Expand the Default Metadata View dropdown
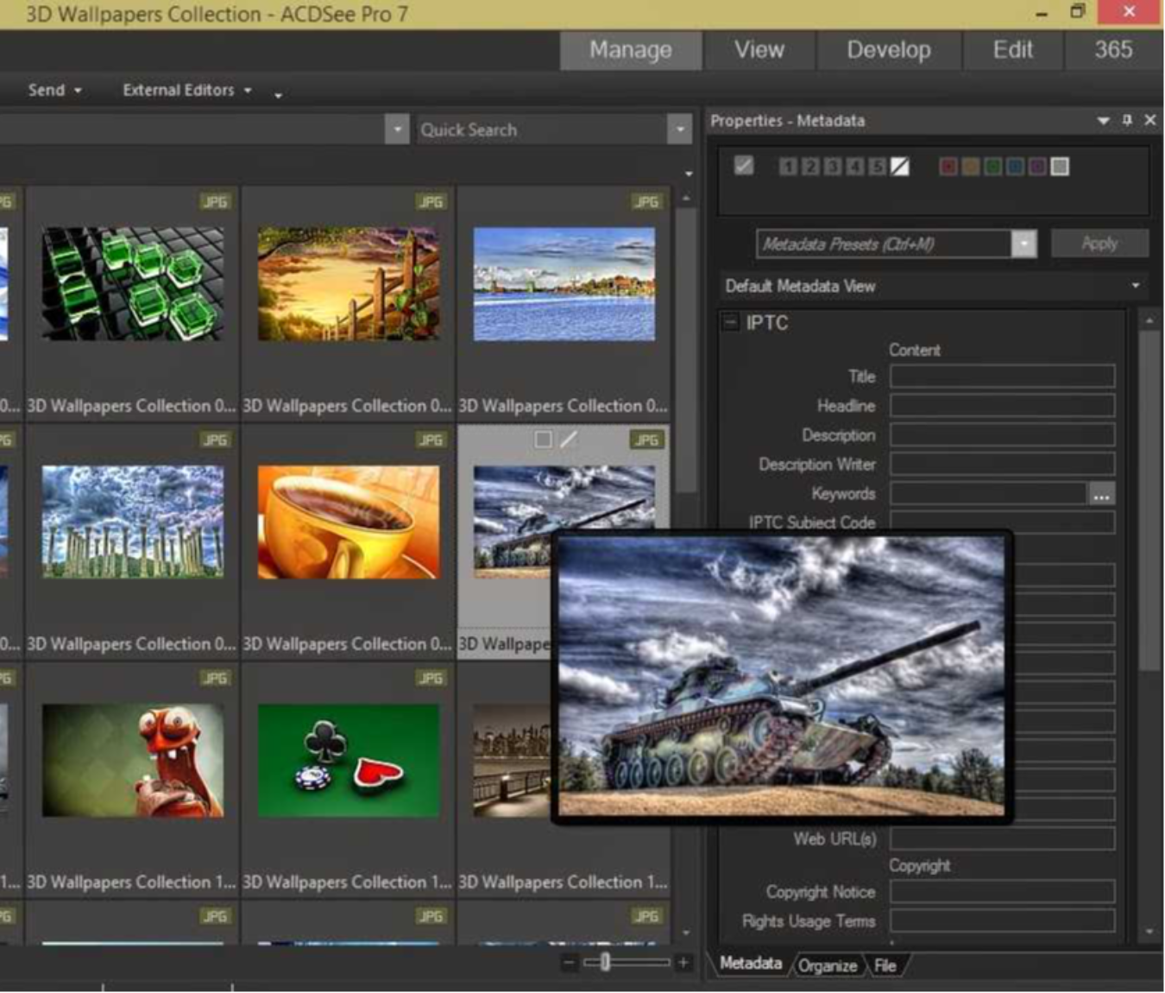1165x993 pixels. (x=1136, y=286)
